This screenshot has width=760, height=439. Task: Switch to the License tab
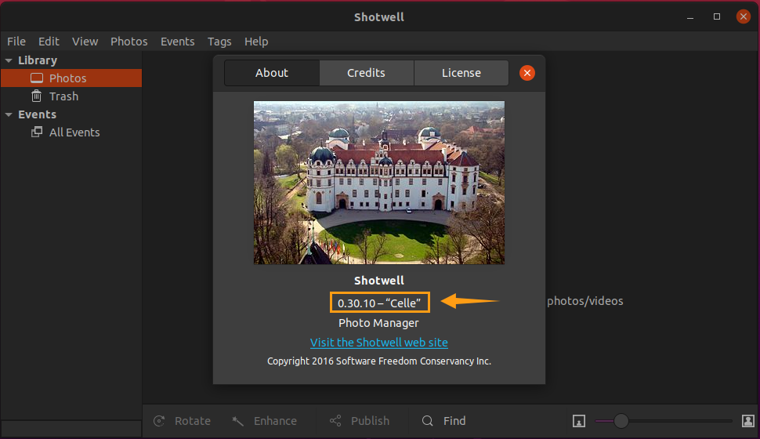pos(461,73)
